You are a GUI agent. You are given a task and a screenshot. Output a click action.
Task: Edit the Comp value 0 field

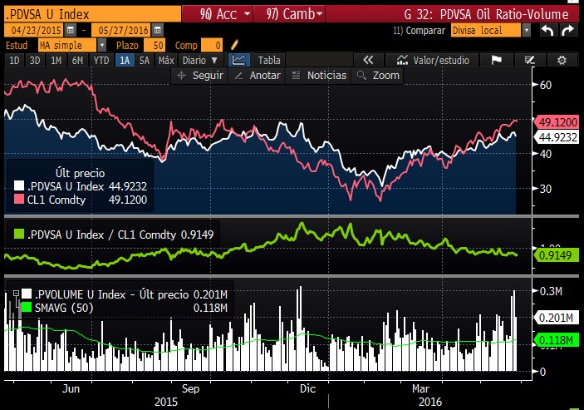[212, 46]
